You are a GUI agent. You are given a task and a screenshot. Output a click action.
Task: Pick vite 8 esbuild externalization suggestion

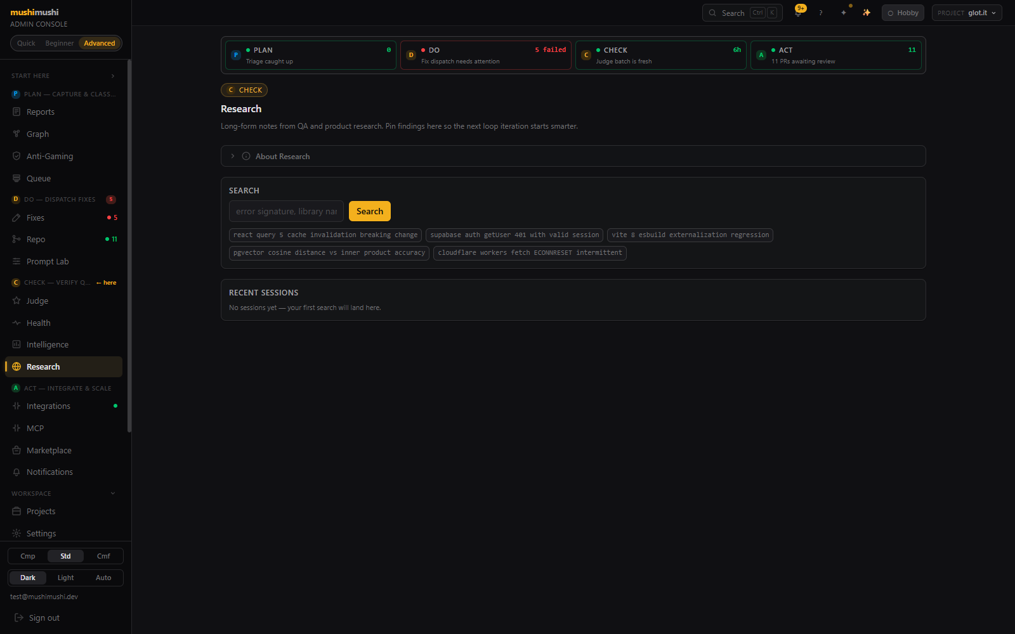pyautogui.click(x=690, y=235)
